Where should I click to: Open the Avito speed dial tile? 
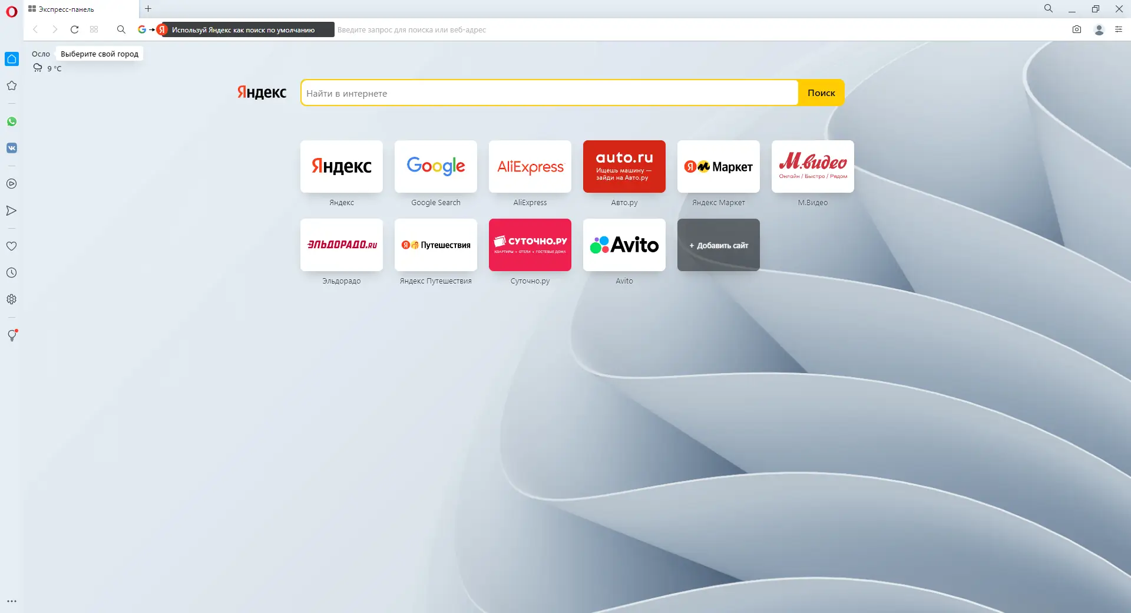(624, 245)
